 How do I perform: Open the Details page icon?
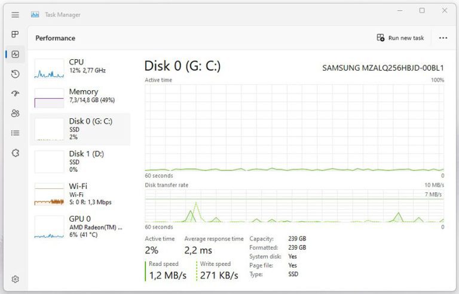pyautogui.click(x=16, y=133)
